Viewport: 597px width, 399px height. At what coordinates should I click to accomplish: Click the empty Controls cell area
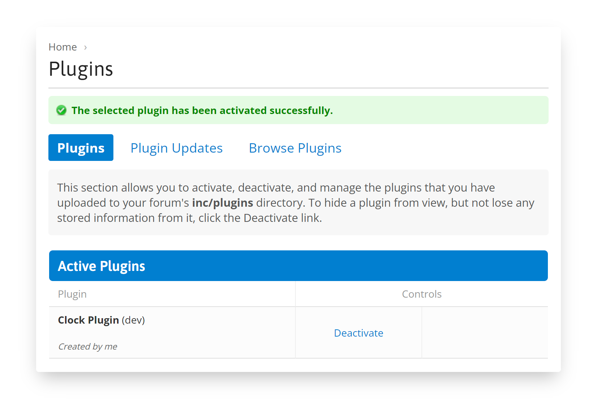(485, 333)
